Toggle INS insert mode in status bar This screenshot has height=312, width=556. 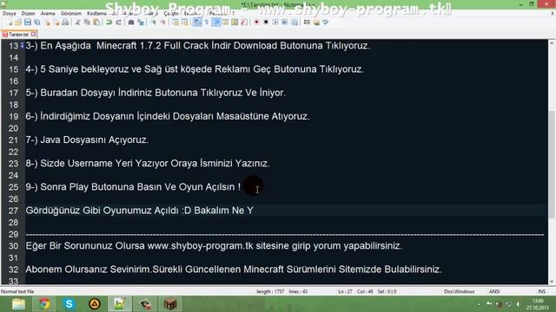(x=541, y=291)
